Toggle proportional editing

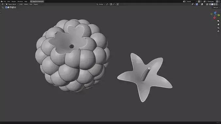(118, 4)
